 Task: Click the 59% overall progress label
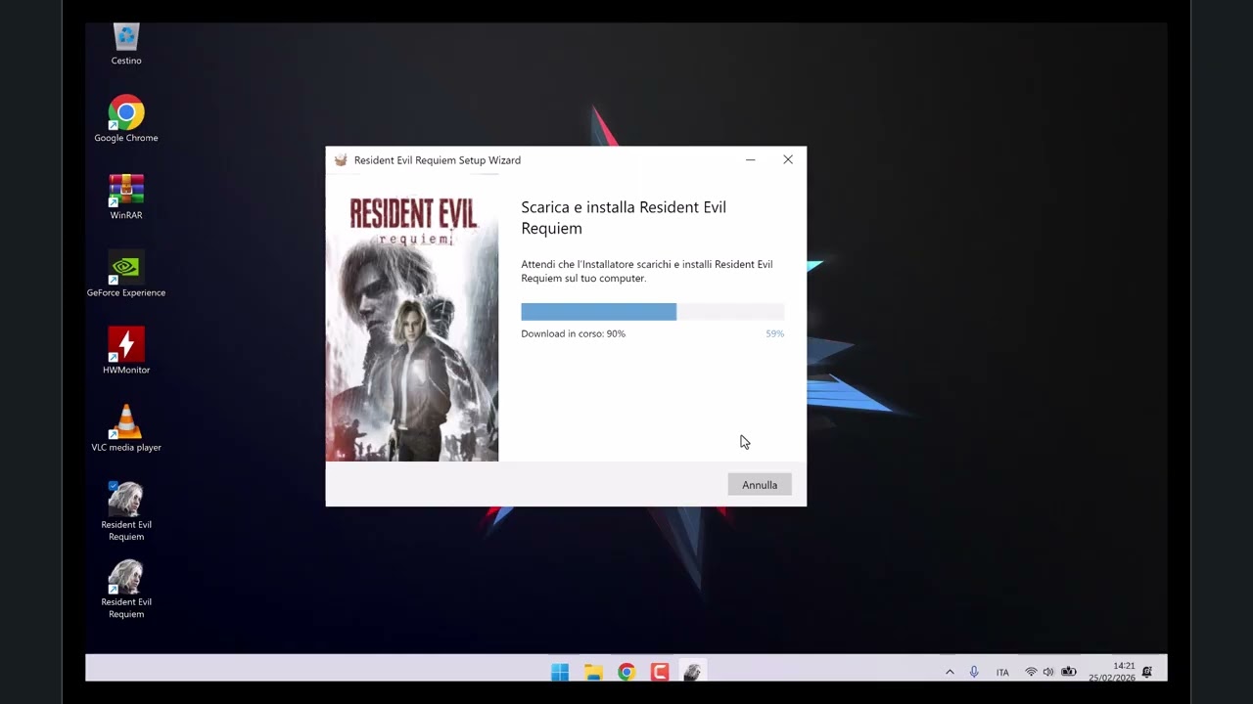click(775, 333)
